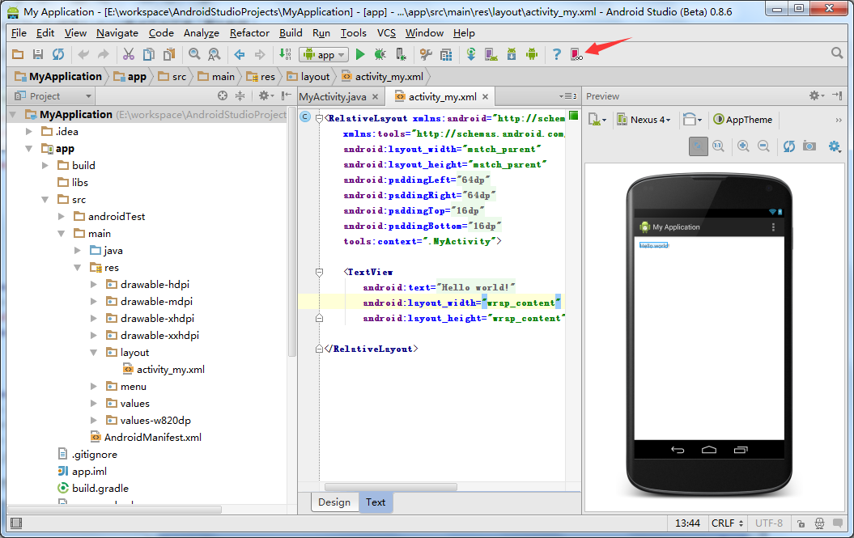854x538 pixels.
Task: Select build.gradle in the project tree
Action: (93, 489)
